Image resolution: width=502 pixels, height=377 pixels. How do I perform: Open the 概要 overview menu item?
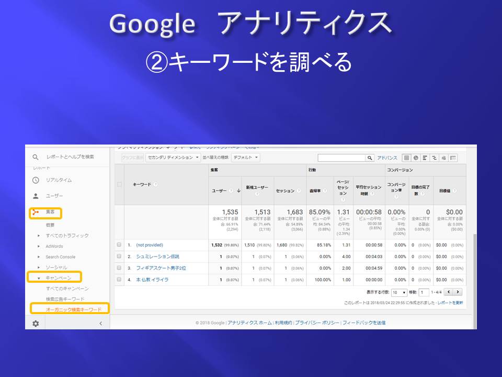click(x=50, y=225)
